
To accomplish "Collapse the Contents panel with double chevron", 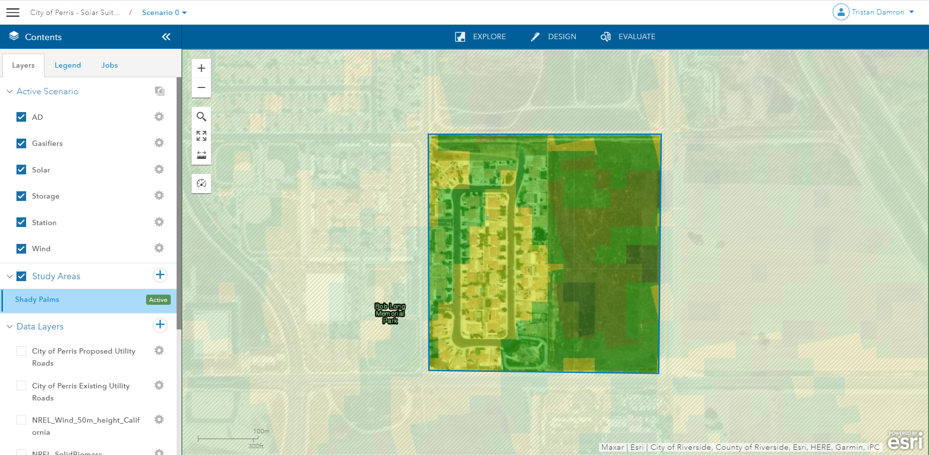I will pyautogui.click(x=166, y=37).
